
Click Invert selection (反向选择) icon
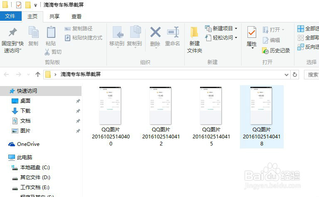click(x=300, y=47)
